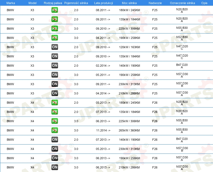Click the Pojemność silnika column header
213x172 pixels.
click(x=76, y=3)
